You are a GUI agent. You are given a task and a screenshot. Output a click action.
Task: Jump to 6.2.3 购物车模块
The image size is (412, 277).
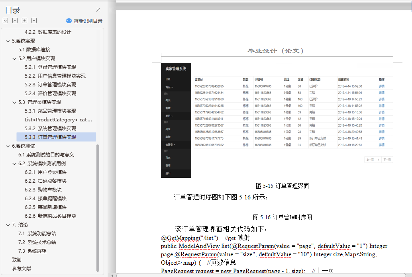coord(43,189)
